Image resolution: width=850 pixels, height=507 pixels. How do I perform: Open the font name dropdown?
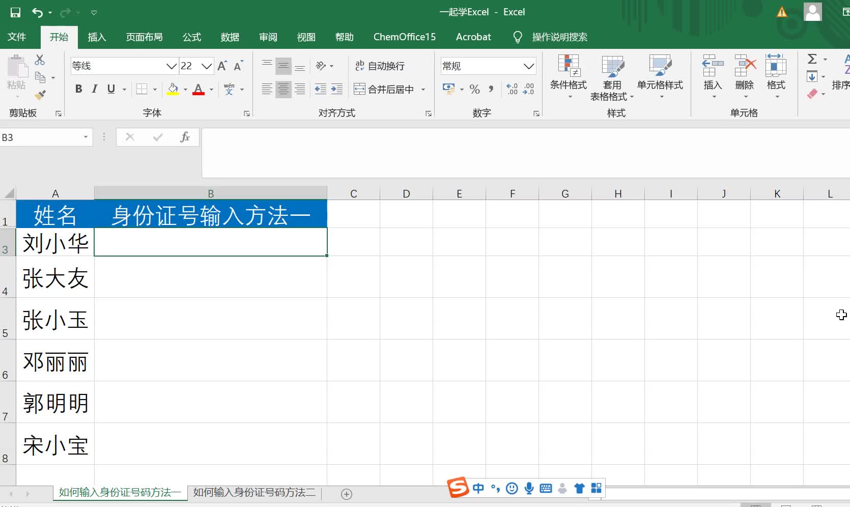pos(172,66)
